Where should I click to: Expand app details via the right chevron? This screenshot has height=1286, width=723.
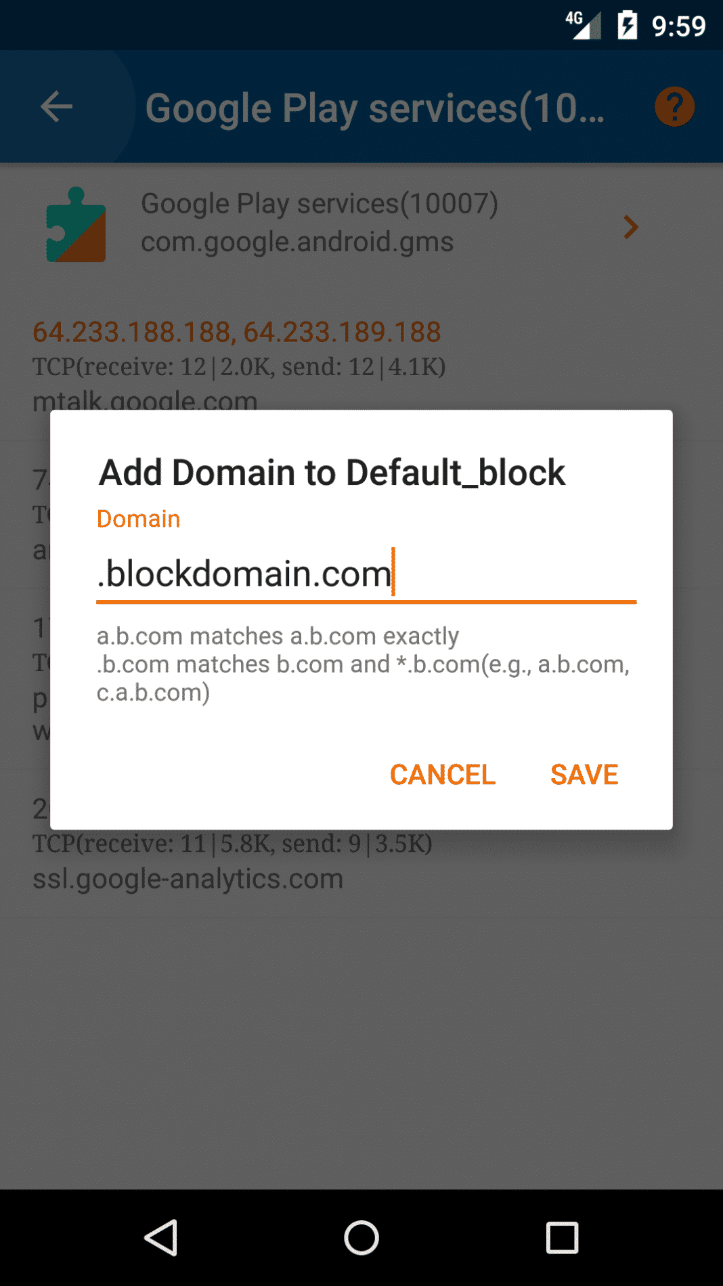630,227
